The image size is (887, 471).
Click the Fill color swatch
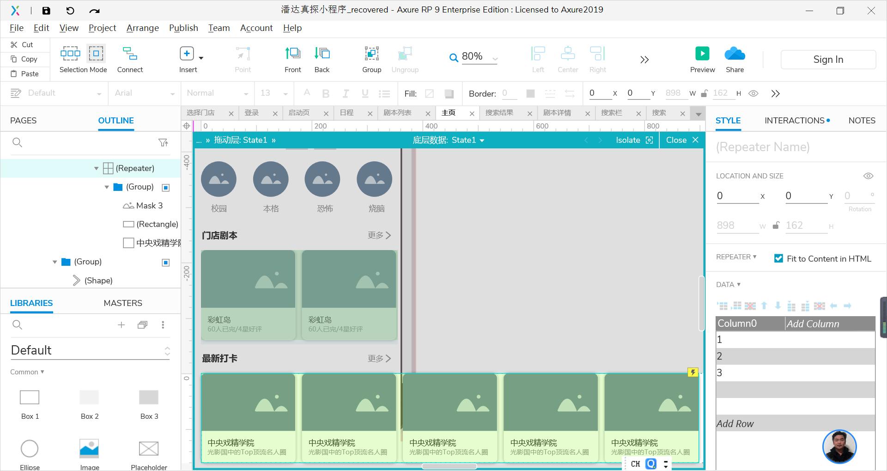pos(449,94)
